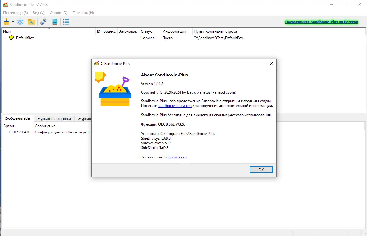Close the main Sandboxie-Plus window
Screen dimensions: 367x236
tap(360, 4)
